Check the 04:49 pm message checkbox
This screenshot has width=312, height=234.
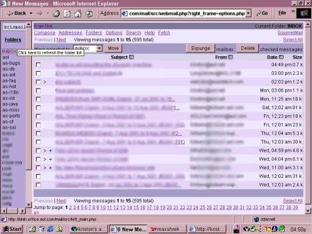(x=38, y=65)
